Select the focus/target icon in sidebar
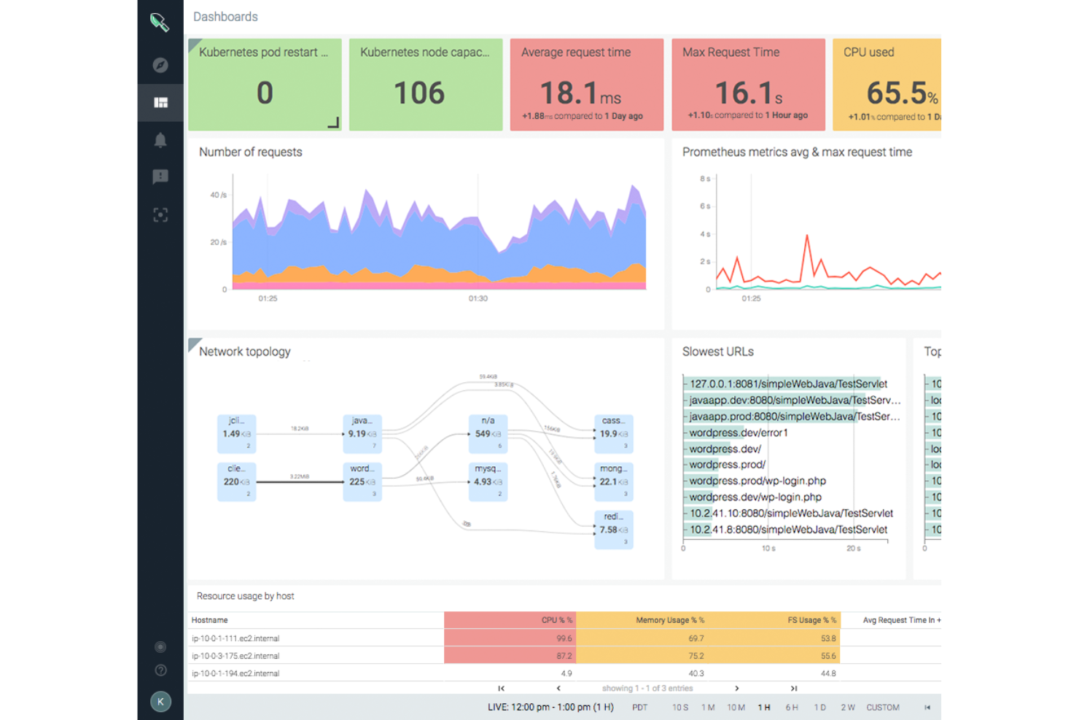 point(160,214)
